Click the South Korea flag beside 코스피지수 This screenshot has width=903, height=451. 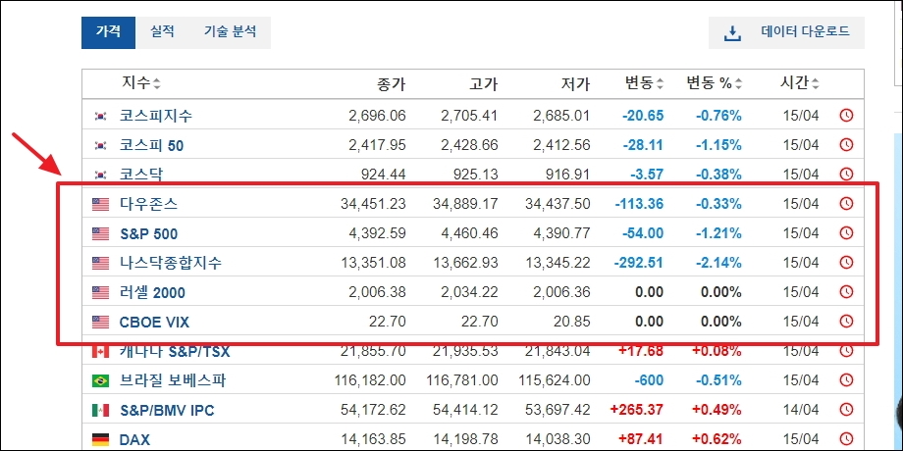(x=101, y=117)
